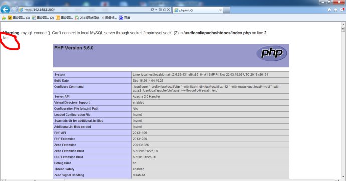Open the address bar dropdown arrow
The width and height of the screenshot is (346, 181).
tap(156, 10)
